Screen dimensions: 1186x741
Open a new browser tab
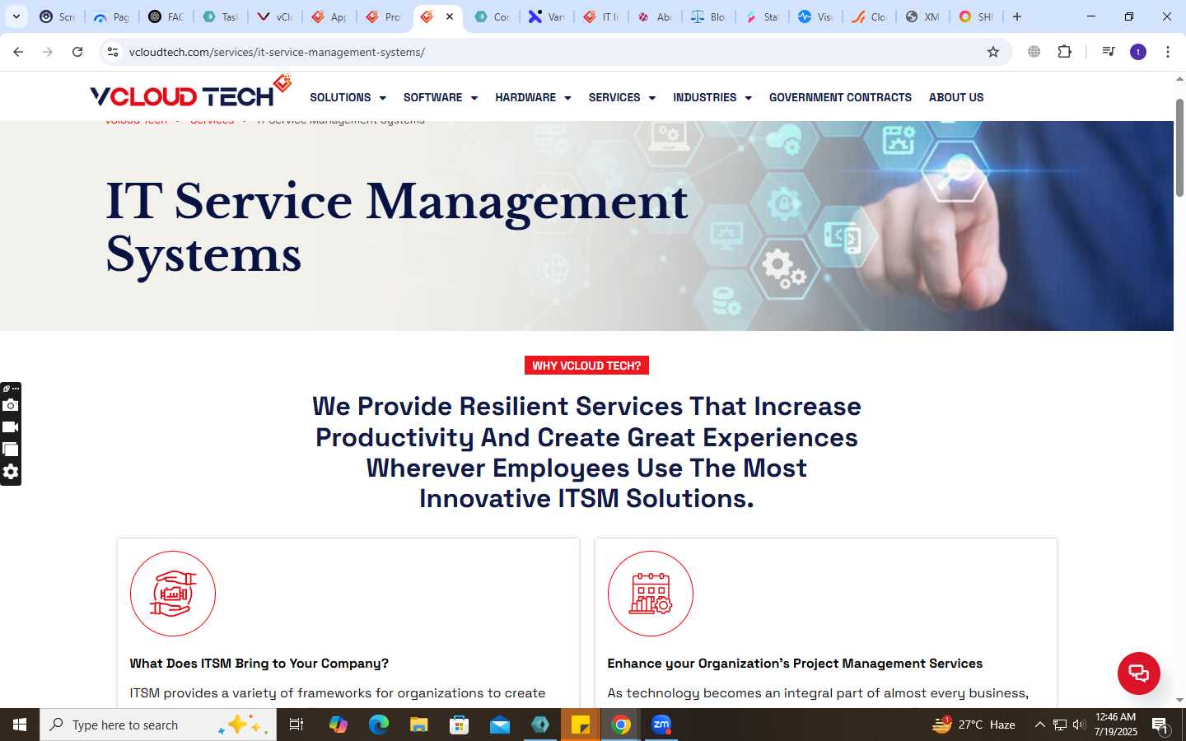pos(1017,16)
